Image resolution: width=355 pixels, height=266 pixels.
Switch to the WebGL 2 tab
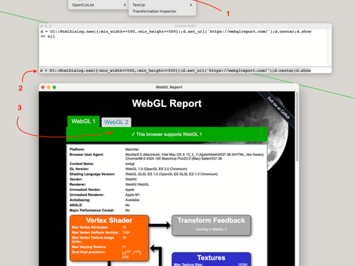(x=117, y=122)
